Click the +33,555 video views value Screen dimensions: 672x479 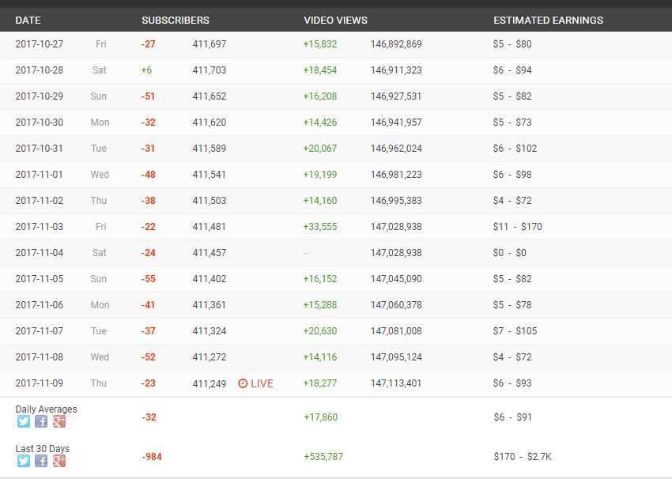[x=320, y=227]
